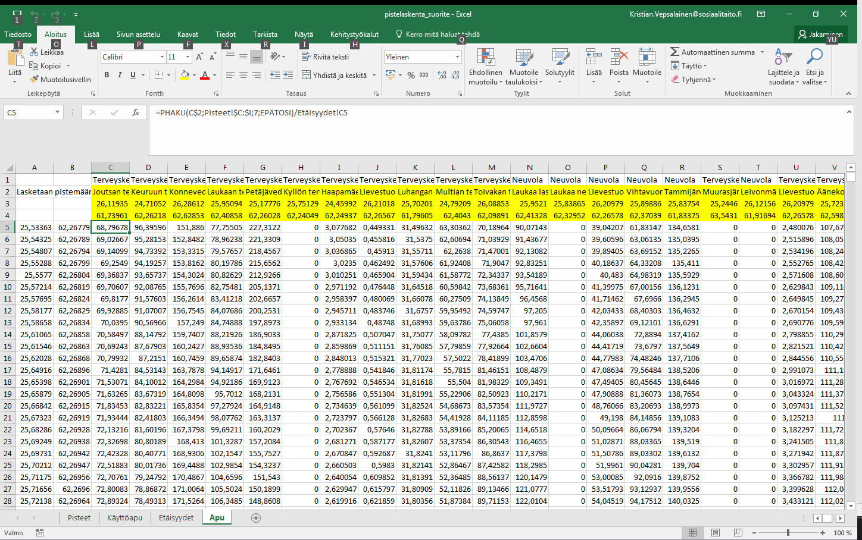This screenshot has height=540, width=862.
Task: Increase font size with the large A
Action: coord(199,57)
